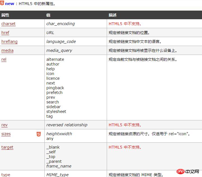
Task: Click the HTML5 logo next to 'new'
Action: tap(2, 3)
